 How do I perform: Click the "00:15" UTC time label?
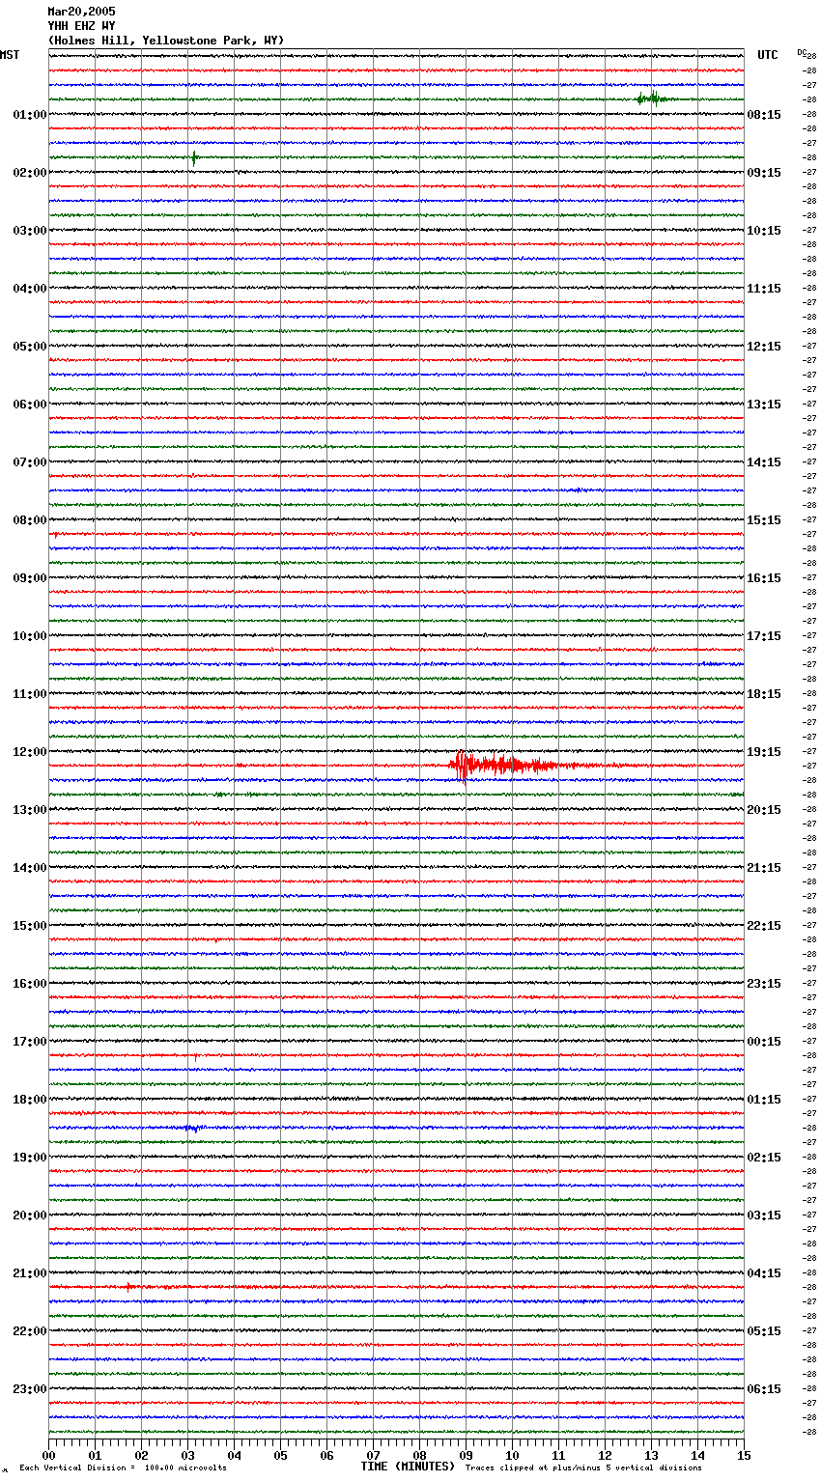(764, 1042)
